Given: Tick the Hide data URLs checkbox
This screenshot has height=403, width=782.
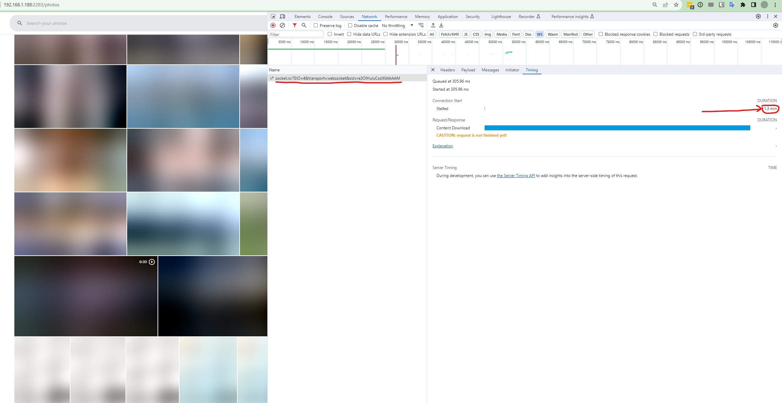Looking at the screenshot, I should (x=349, y=34).
